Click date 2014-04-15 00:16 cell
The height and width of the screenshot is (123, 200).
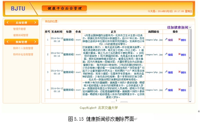[57, 40]
